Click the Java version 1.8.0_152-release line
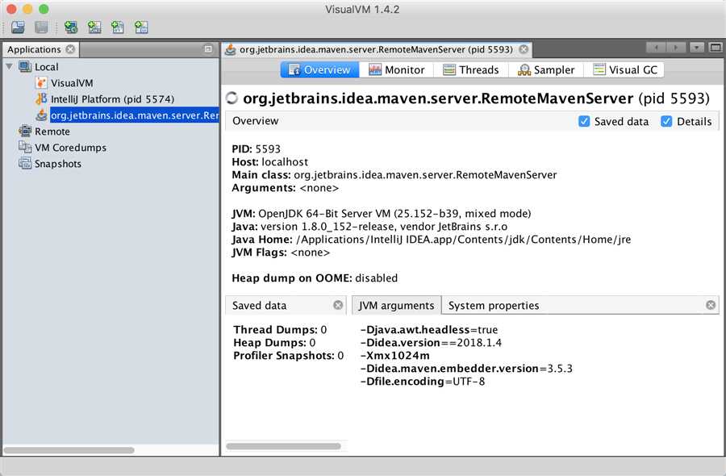726x476 pixels. tap(369, 227)
